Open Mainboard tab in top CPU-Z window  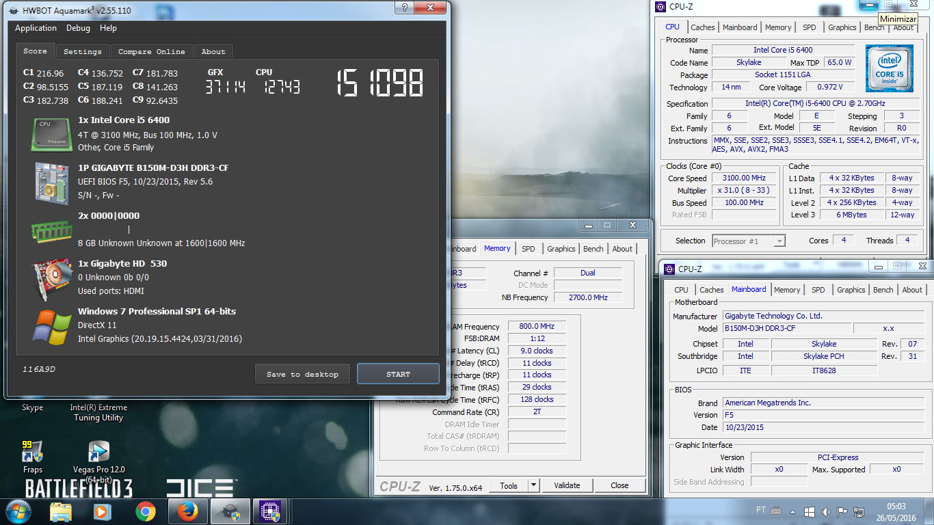740,27
